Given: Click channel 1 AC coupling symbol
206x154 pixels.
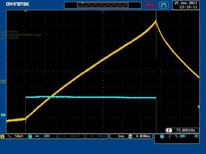Looking at the screenshot, I should click(x=9, y=136).
